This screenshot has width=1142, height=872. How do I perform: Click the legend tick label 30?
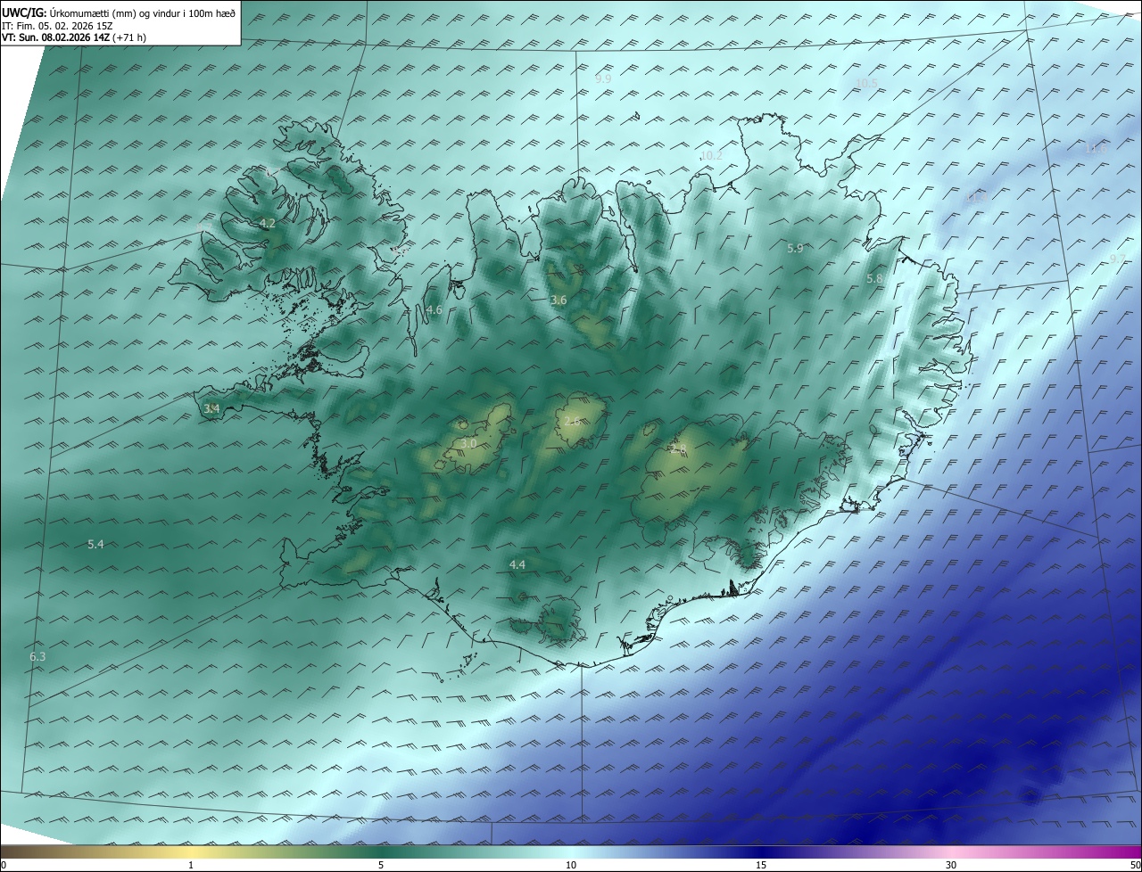click(x=951, y=865)
